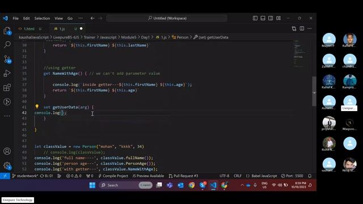
Task: Open Microsoft Teams from the taskbar
Action: tap(170, 185)
